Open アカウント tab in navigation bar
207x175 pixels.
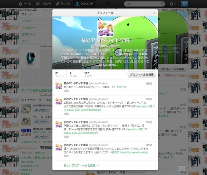click(x=84, y=4)
